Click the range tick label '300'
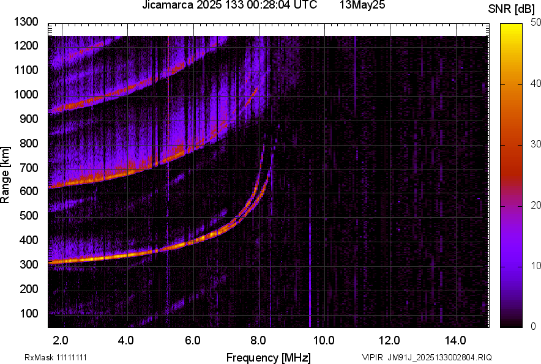This screenshot has height=364, width=541. click(29, 264)
